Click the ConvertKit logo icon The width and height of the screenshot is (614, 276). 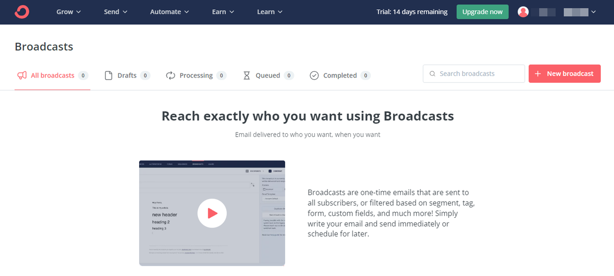22,12
